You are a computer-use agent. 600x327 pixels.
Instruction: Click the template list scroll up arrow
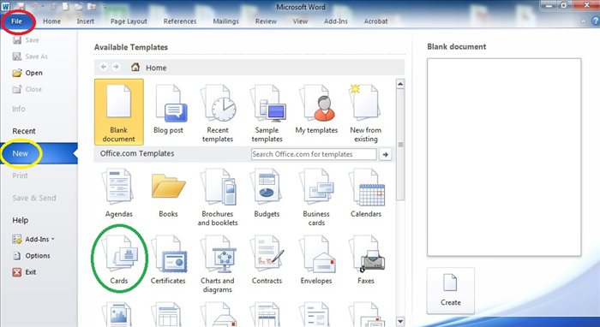[x=400, y=84]
